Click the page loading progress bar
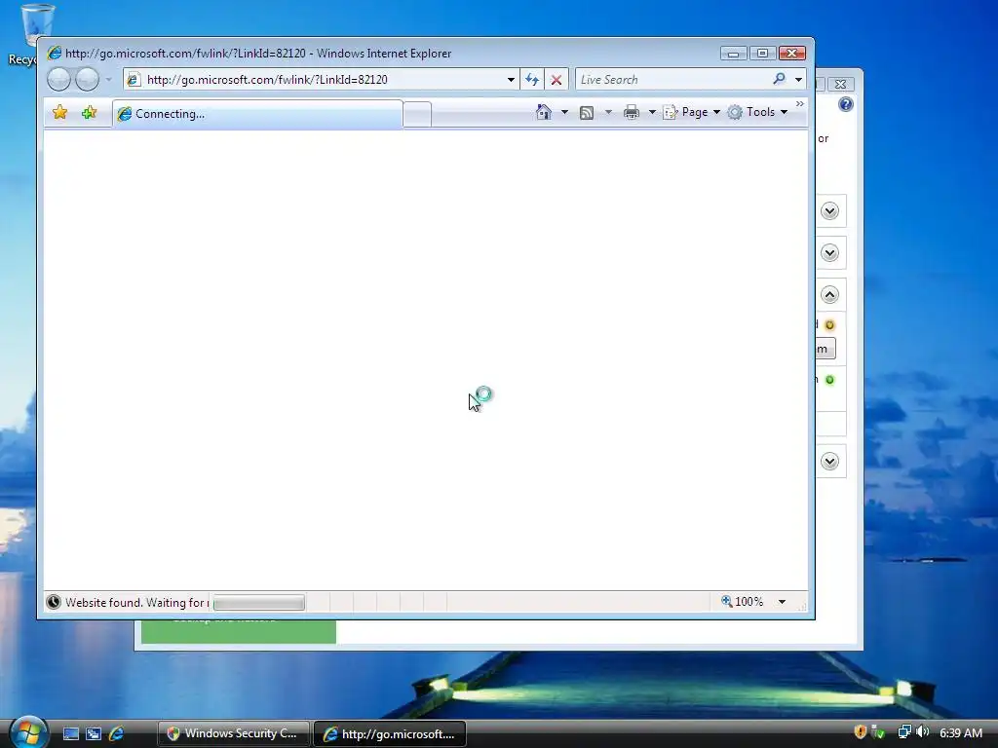Screen dimensions: 998x748 tap(258, 602)
